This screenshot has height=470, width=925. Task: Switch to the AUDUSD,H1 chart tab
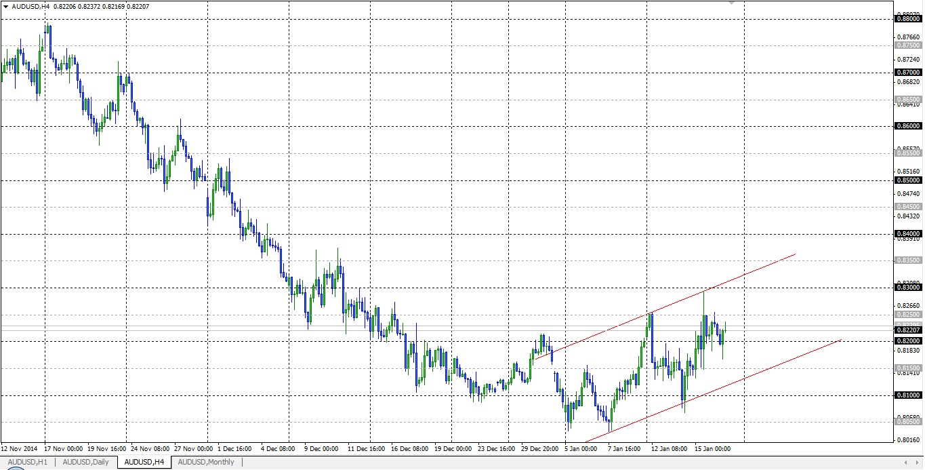[x=28, y=463]
